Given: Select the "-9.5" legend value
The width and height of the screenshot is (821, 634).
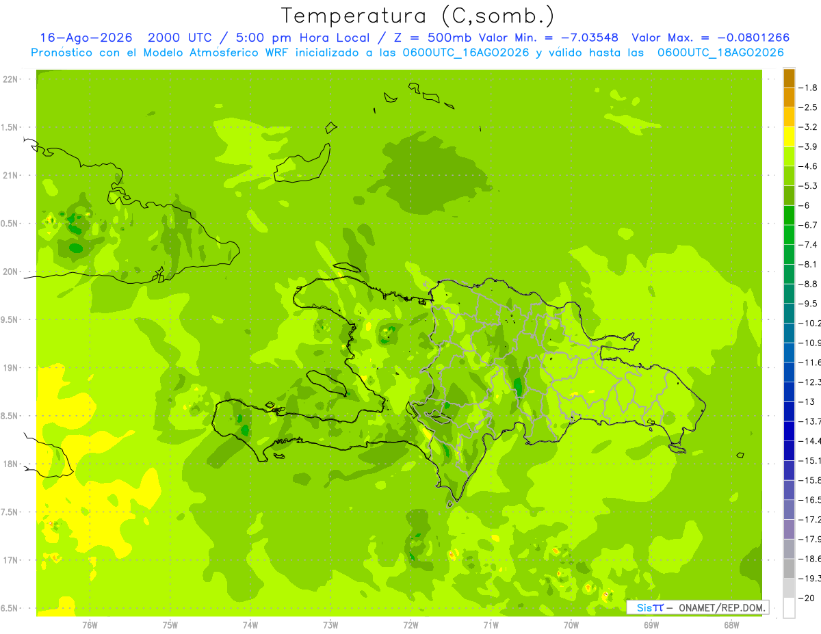Looking at the screenshot, I should pos(808,304).
